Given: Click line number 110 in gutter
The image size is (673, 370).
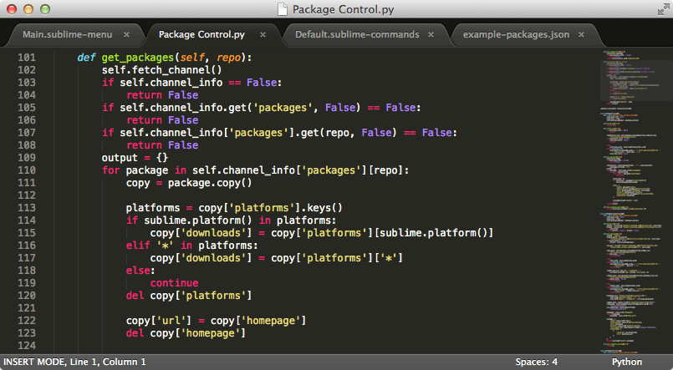Looking at the screenshot, I should pyautogui.click(x=27, y=170).
